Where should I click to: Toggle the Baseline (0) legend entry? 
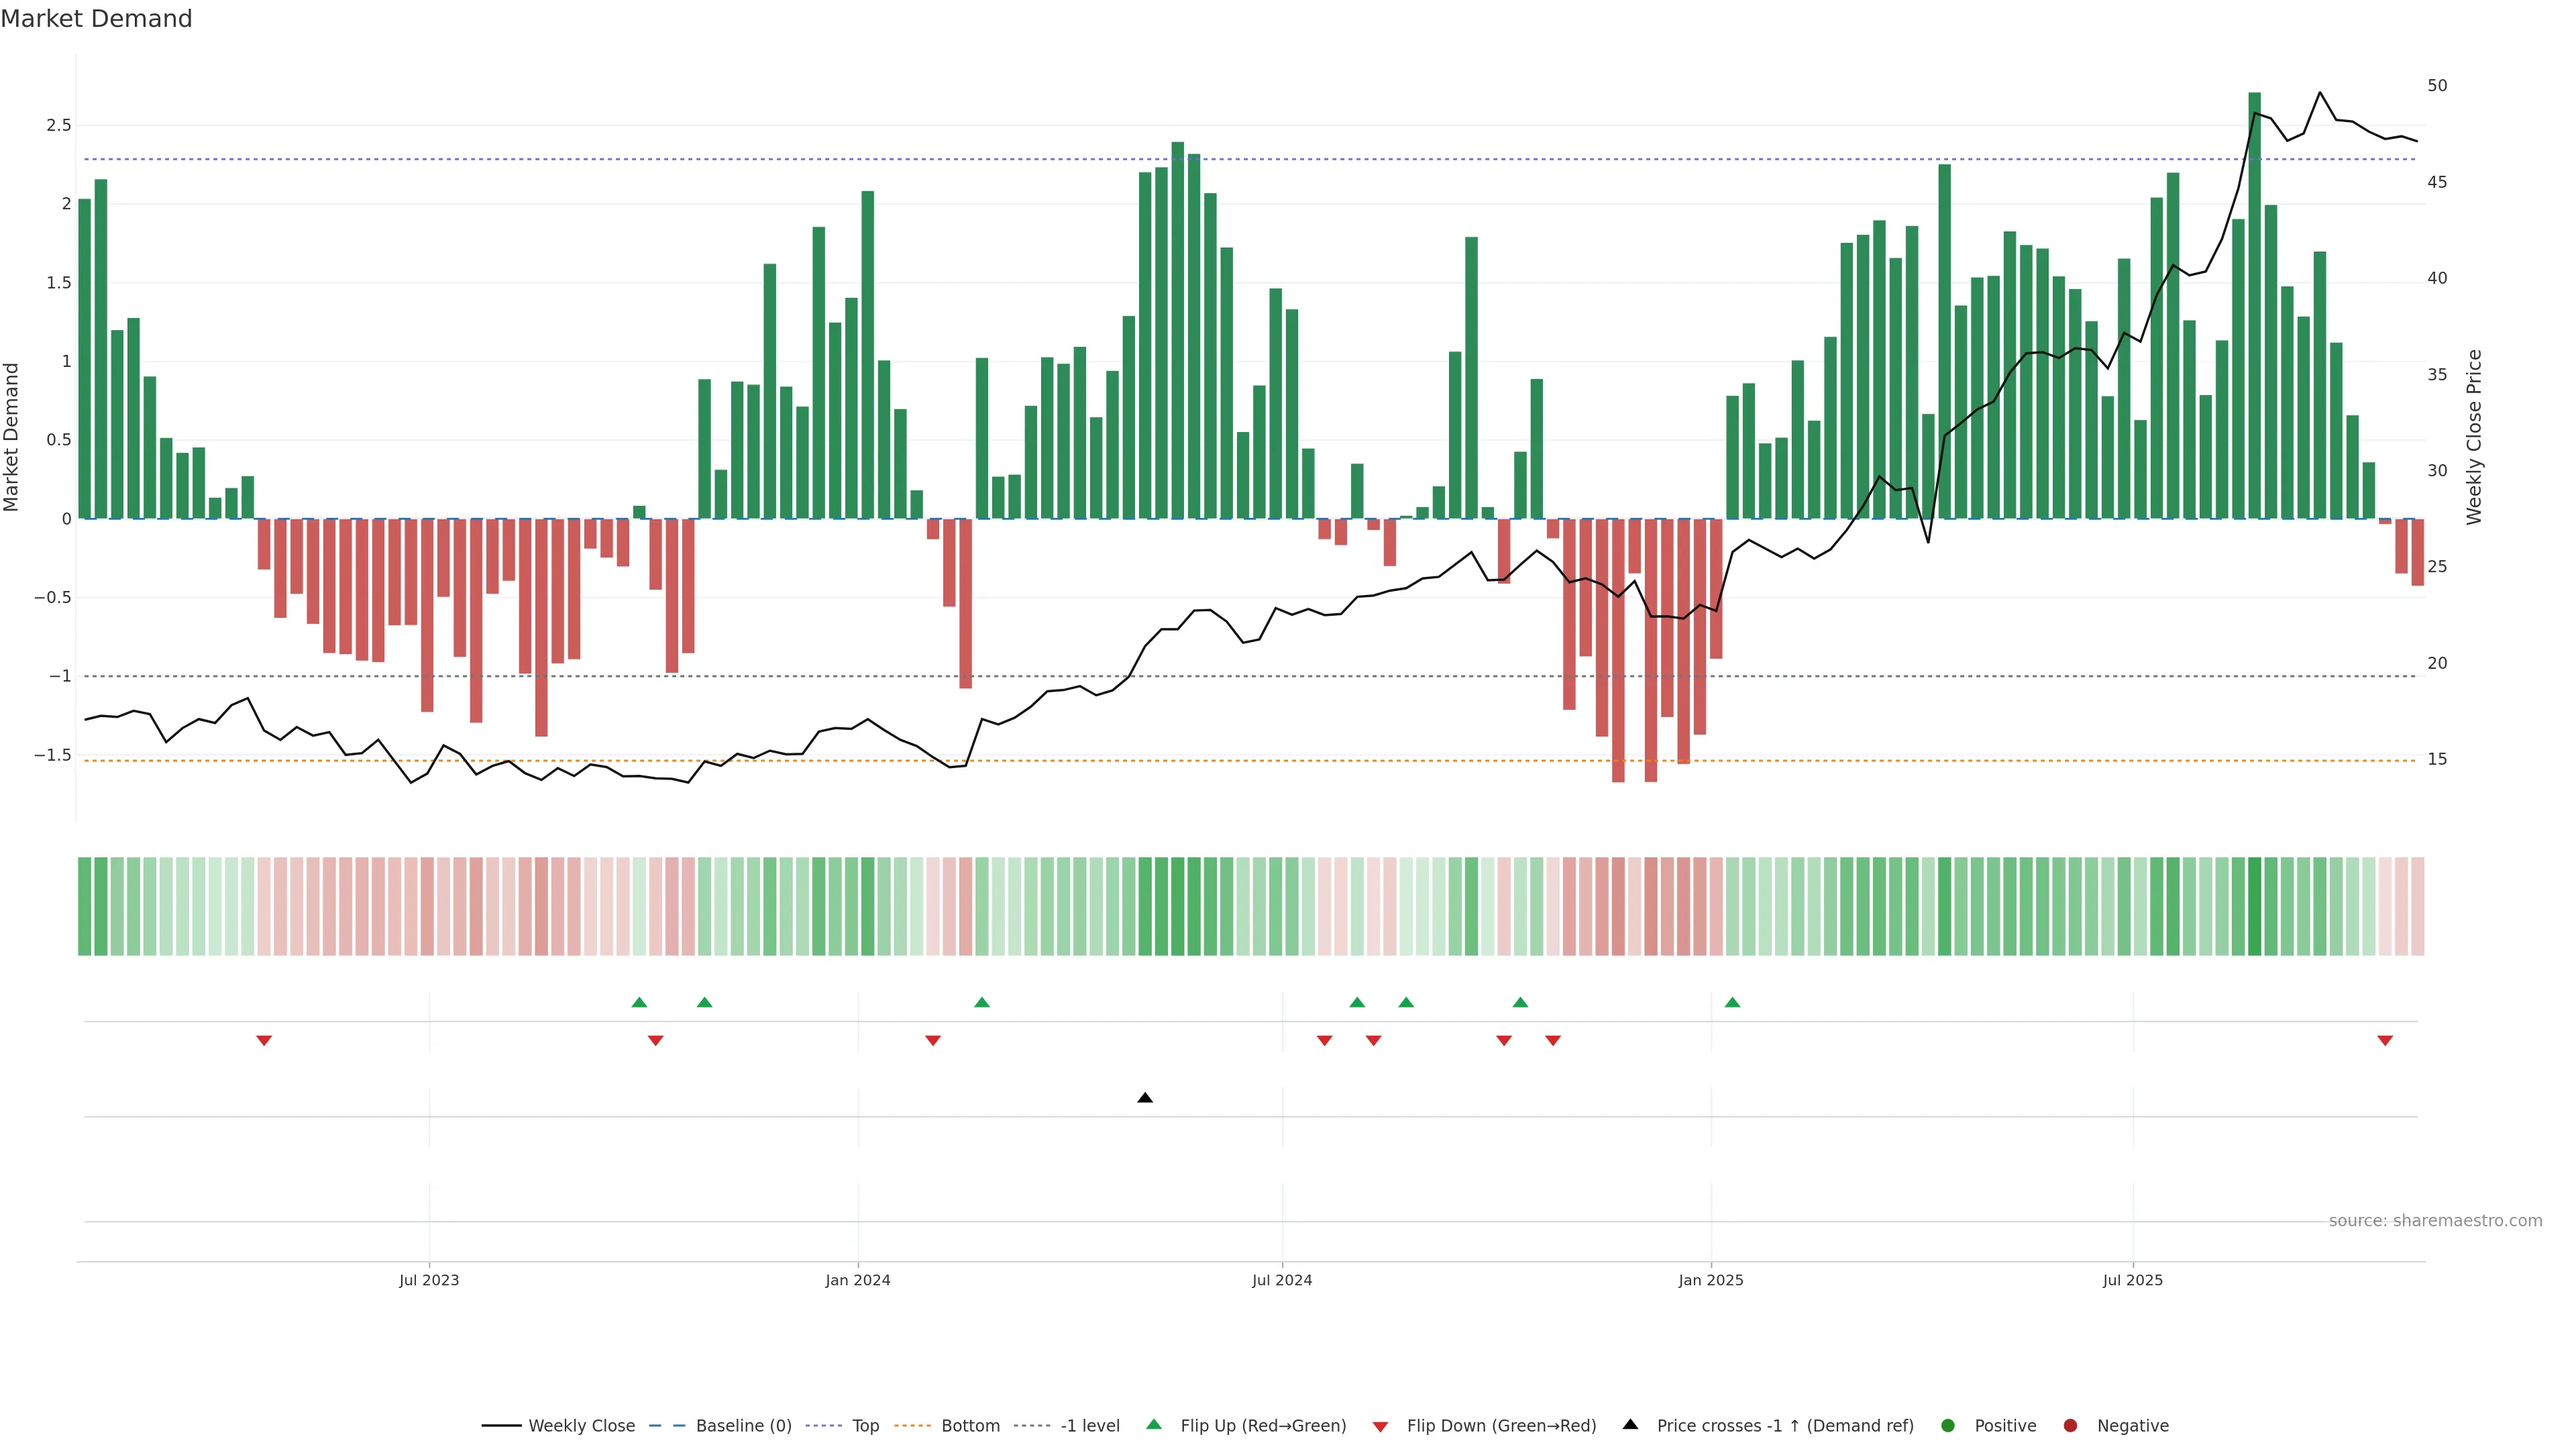click(743, 1426)
